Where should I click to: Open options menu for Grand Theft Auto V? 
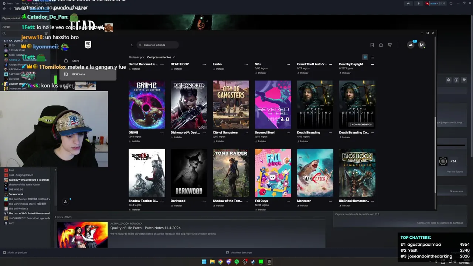point(330,64)
